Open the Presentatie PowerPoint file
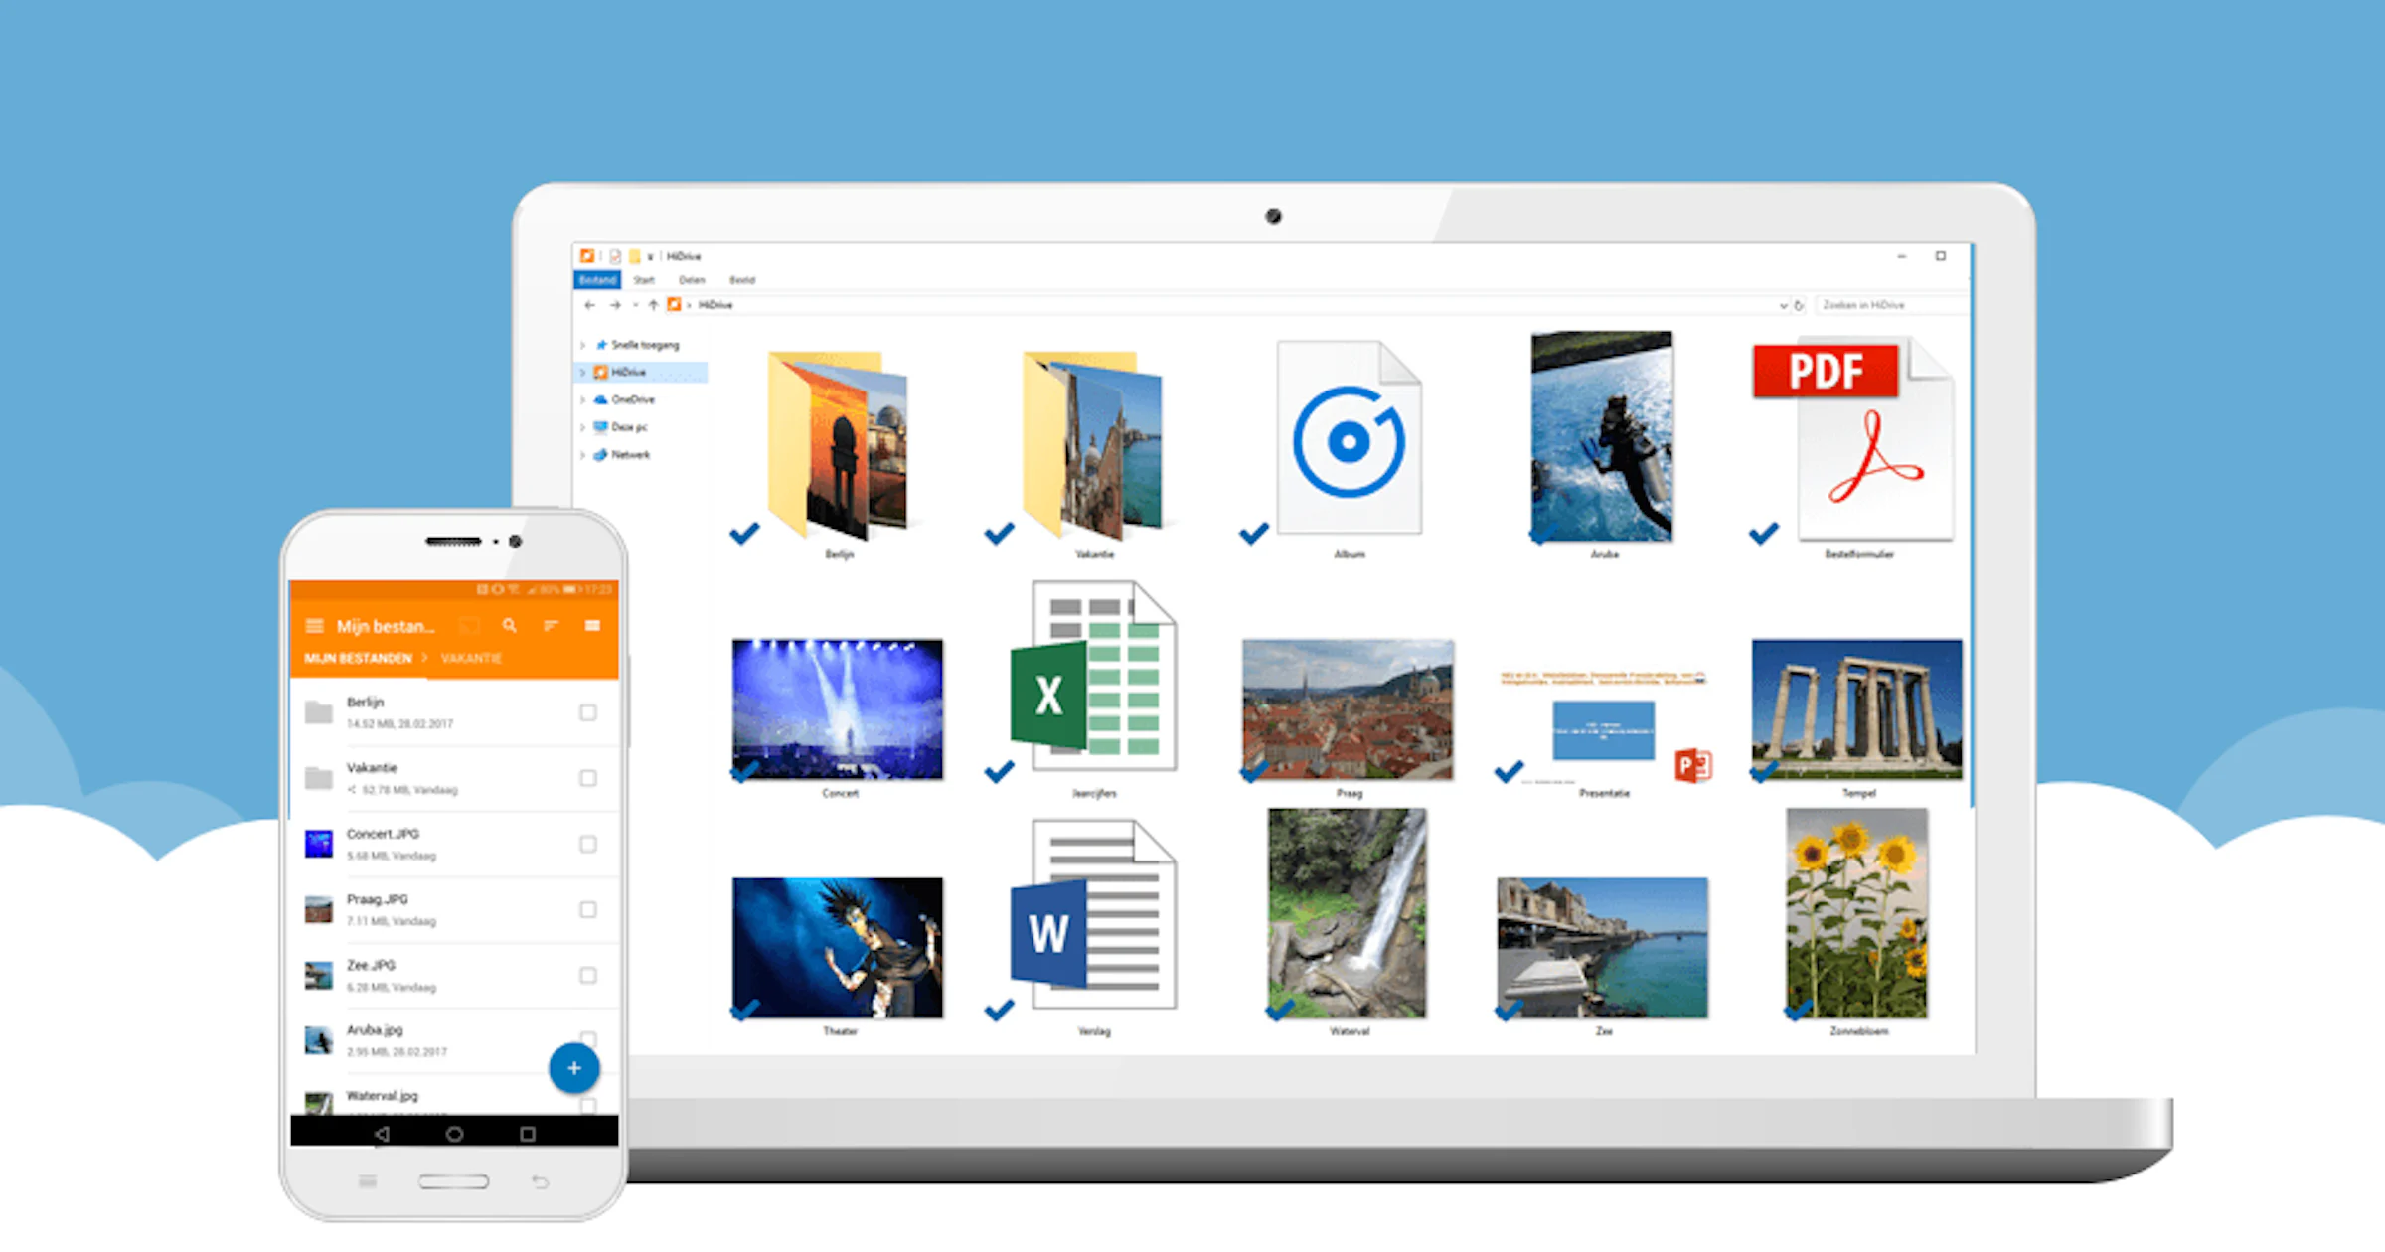2385x1252 pixels. [x=1603, y=724]
